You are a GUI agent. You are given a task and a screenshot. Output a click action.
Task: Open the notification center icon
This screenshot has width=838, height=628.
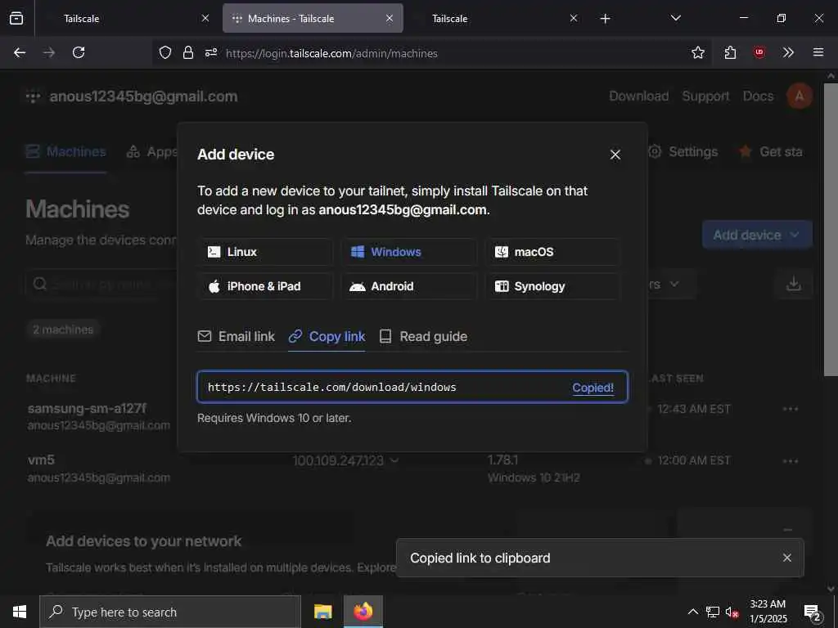pos(813,612)
